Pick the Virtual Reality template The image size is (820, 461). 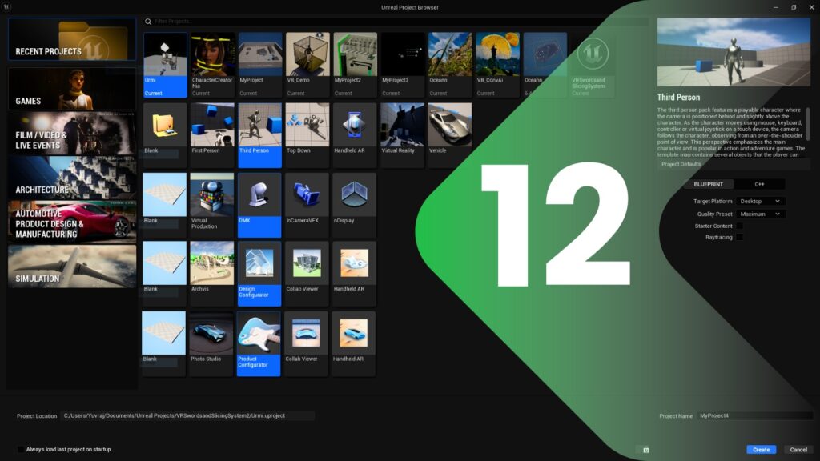tap(402, 134)
